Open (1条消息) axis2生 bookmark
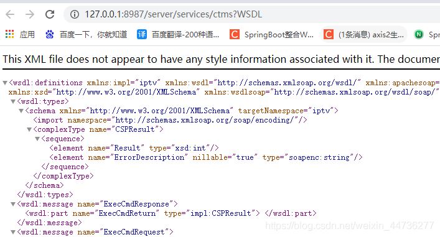440x237 pixels. (371, 34)
